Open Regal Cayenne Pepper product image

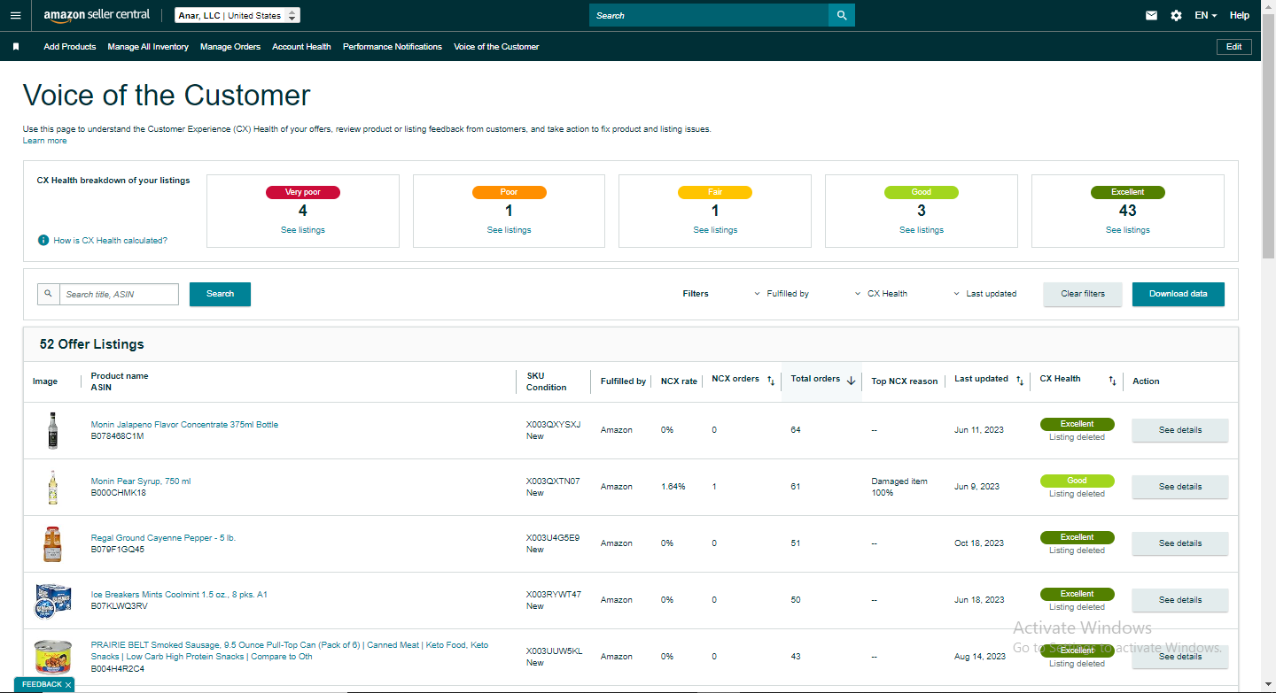52,543
